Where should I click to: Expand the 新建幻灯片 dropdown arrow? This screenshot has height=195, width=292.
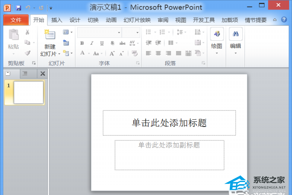[x=59, y=54]
